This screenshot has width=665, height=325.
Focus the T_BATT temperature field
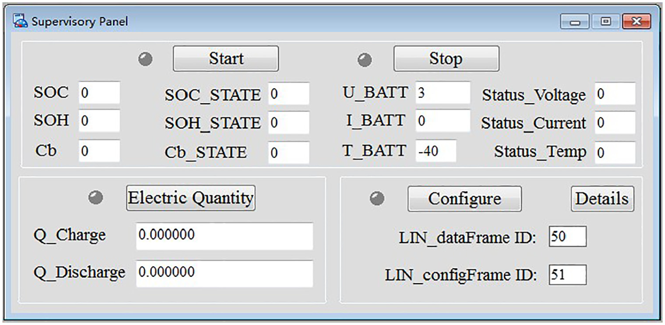[x=436, y=151]
